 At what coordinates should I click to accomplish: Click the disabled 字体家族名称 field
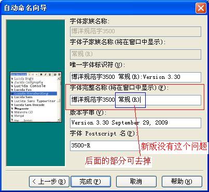[136, 32]
